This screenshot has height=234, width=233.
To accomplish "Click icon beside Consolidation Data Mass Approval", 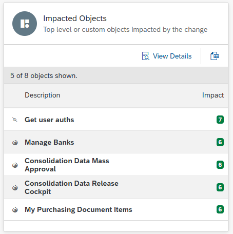I will [x=15, y=165].
